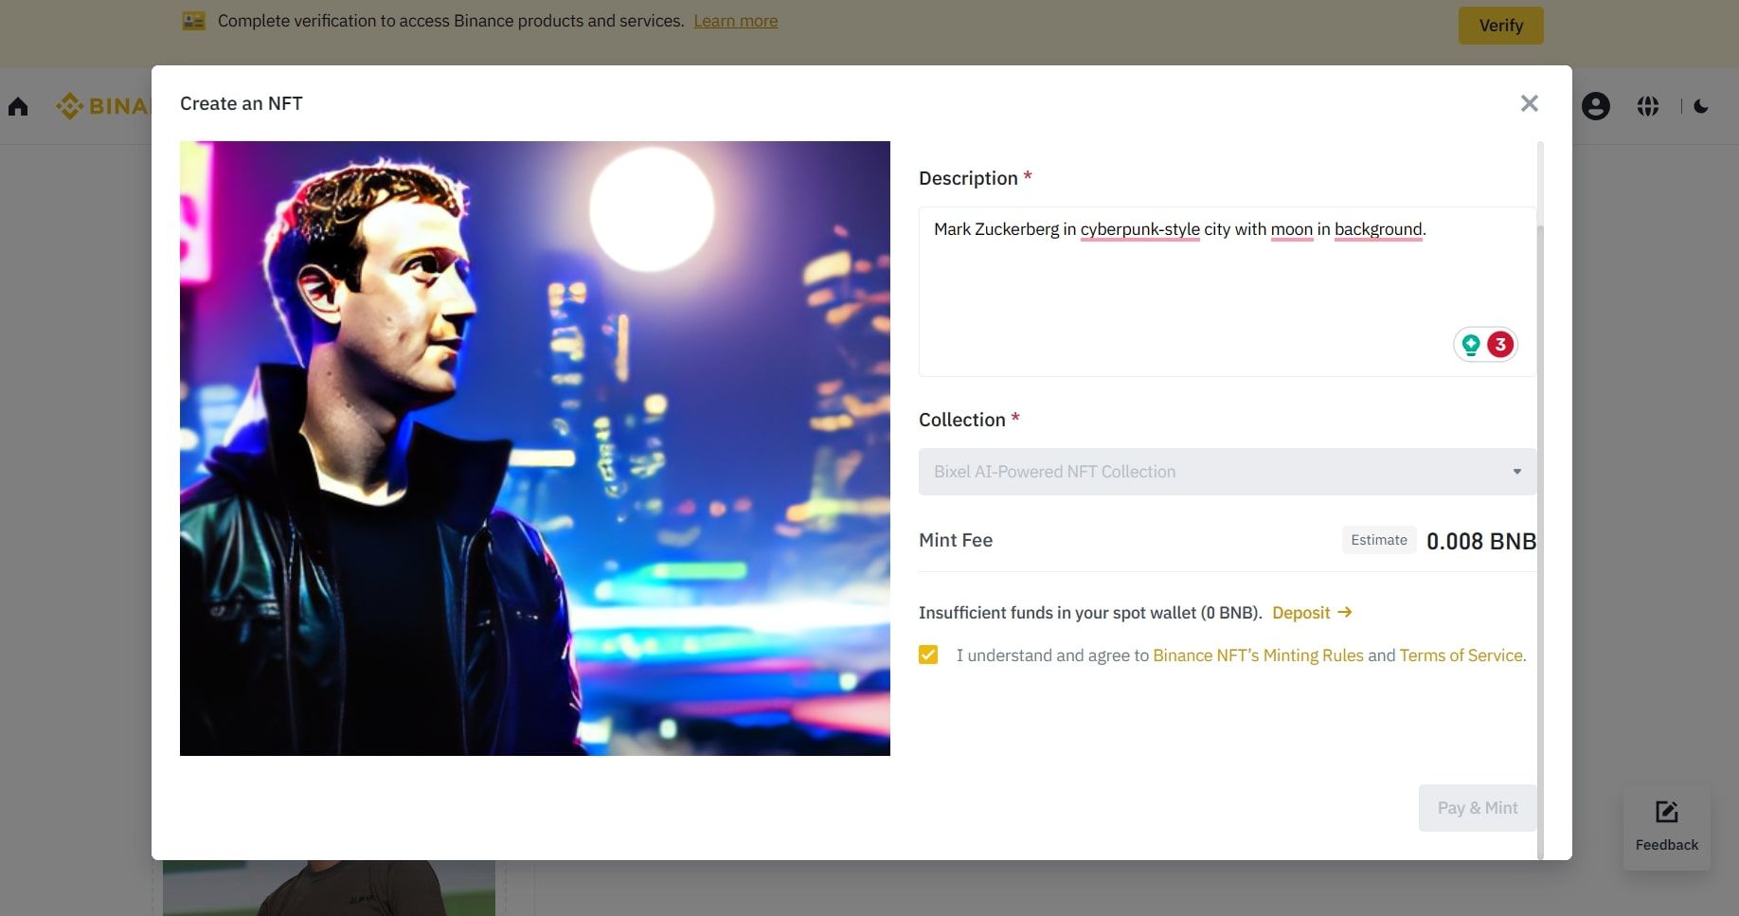This screenshot has width=1739, height=916.
Task: Open the Collection dropdown
Action: (x=1516, y=471)
